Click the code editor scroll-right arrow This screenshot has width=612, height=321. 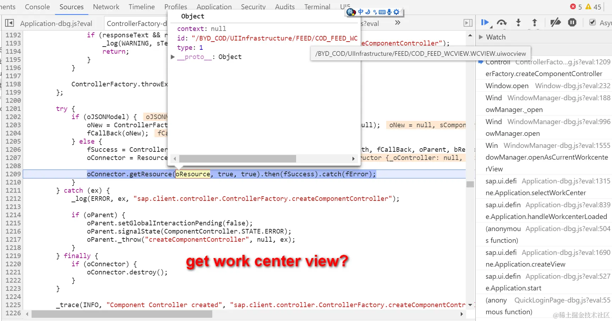coord(461,314)
